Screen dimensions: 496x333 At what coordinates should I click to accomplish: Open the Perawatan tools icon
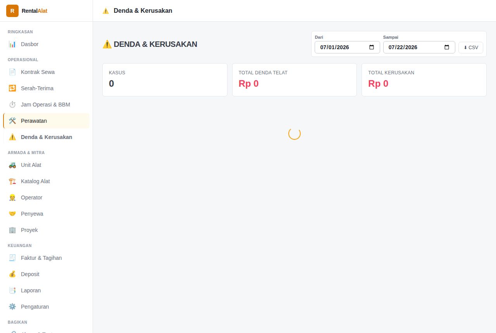[x=12, y=121]
